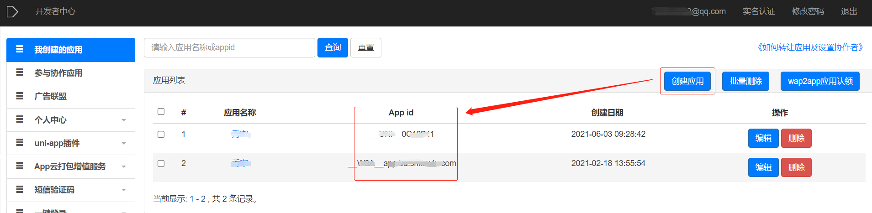Click the wap2app应用认领 button
Viewport: 872px width, 213px height.
pos(820,81)
